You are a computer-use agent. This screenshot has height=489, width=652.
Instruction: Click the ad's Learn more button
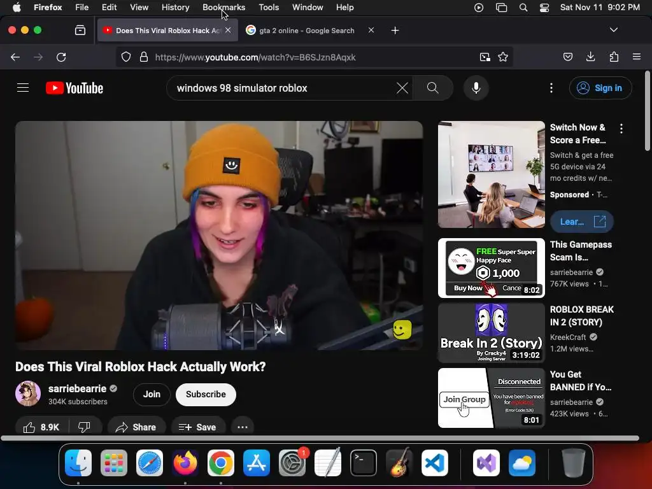click(x=582, y=222)
